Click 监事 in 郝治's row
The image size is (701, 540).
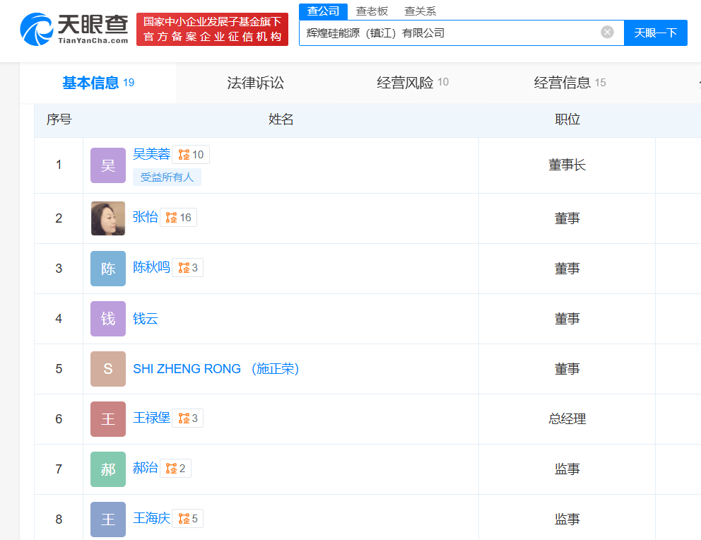click(x=567, y=469)
